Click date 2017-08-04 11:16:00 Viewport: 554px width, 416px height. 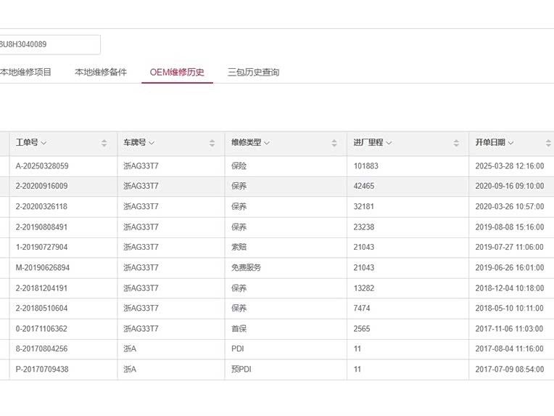(x=509, y=349)
